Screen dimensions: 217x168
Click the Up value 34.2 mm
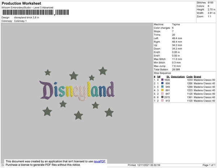click(x=177, y=45)
